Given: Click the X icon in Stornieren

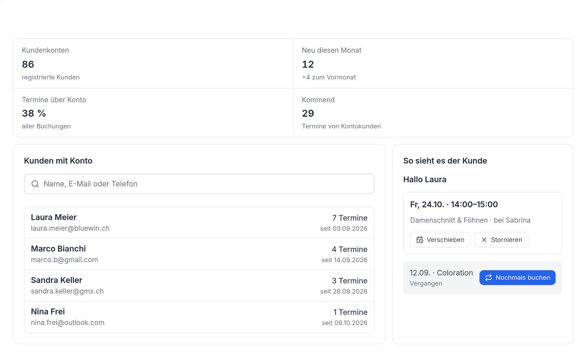Looking at the screenshot, I should point(484,240).
